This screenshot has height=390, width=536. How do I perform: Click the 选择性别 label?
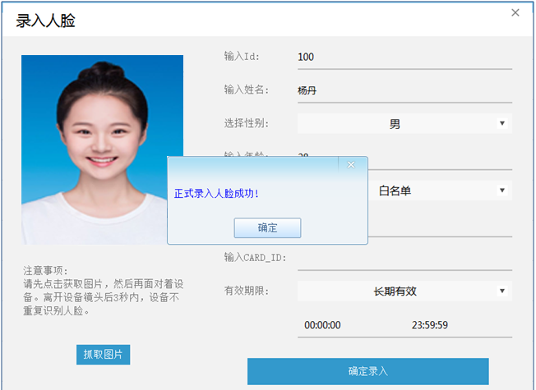click(x=246, y=124)
